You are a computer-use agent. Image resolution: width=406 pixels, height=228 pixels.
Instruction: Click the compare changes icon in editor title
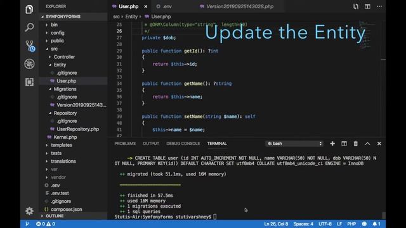point(356,6)
